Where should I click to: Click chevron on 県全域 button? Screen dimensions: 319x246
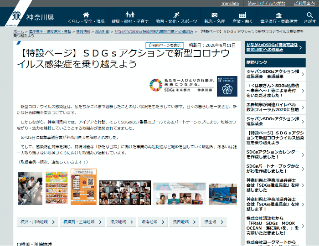click(x=222, y=222)
